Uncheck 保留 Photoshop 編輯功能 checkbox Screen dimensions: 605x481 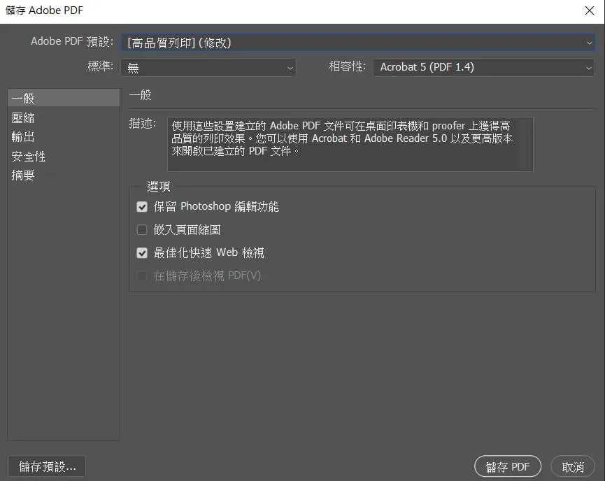coord(142,207)
